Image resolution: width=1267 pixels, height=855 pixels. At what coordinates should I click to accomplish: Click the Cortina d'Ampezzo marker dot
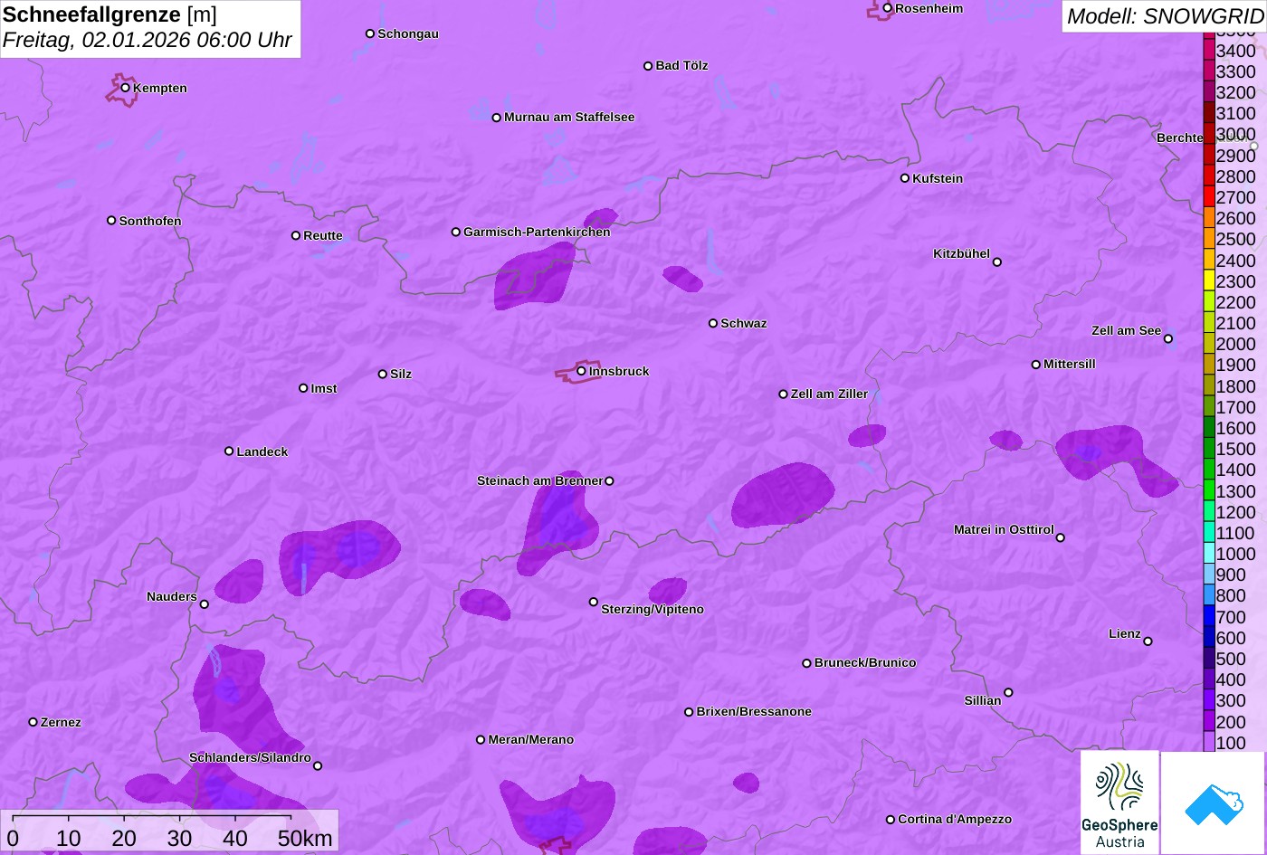coord(891,820)
